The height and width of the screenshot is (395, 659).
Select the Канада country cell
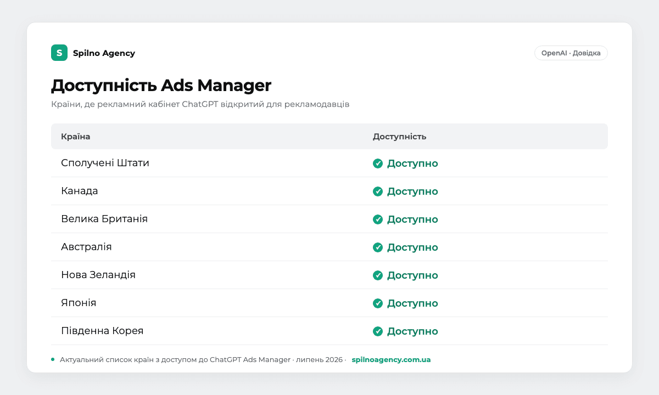click(80, 191)
